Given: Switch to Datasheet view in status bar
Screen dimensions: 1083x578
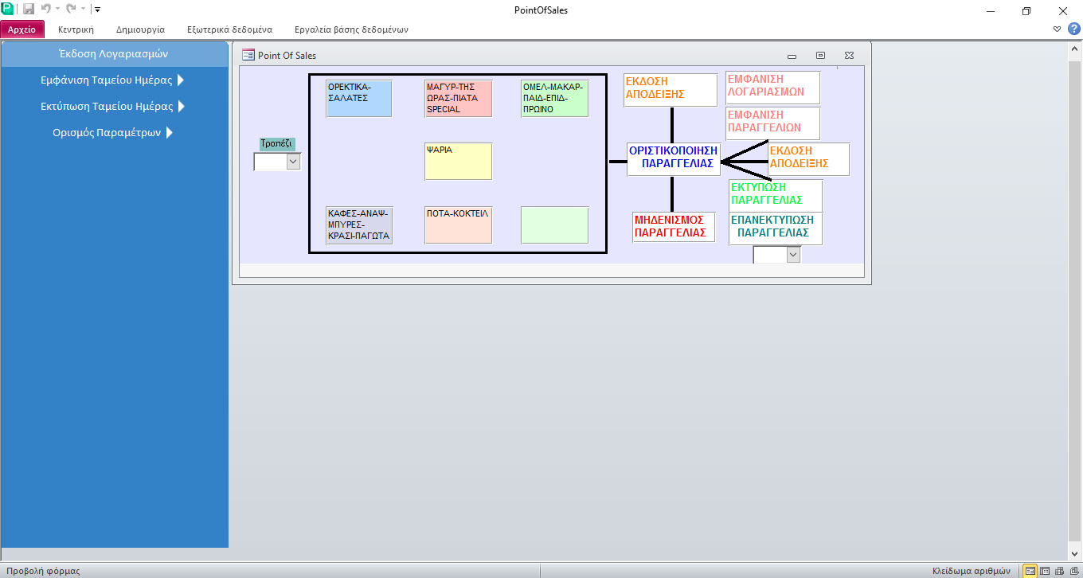Looking at the screenshot, I should [1045, 571].
